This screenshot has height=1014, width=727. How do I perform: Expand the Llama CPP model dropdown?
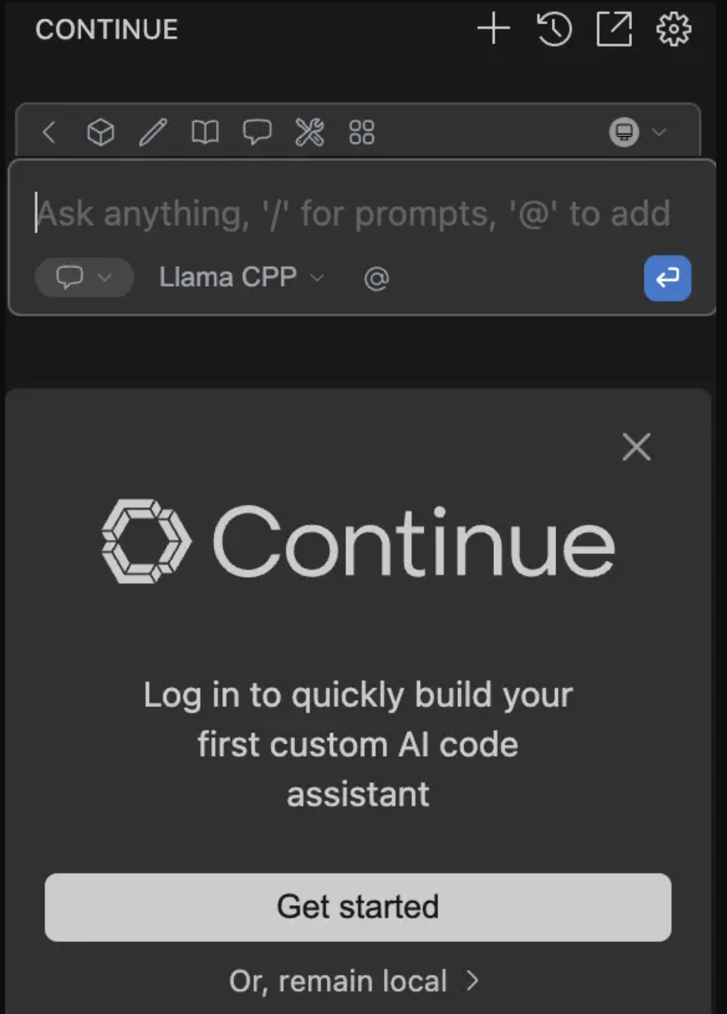241,278
